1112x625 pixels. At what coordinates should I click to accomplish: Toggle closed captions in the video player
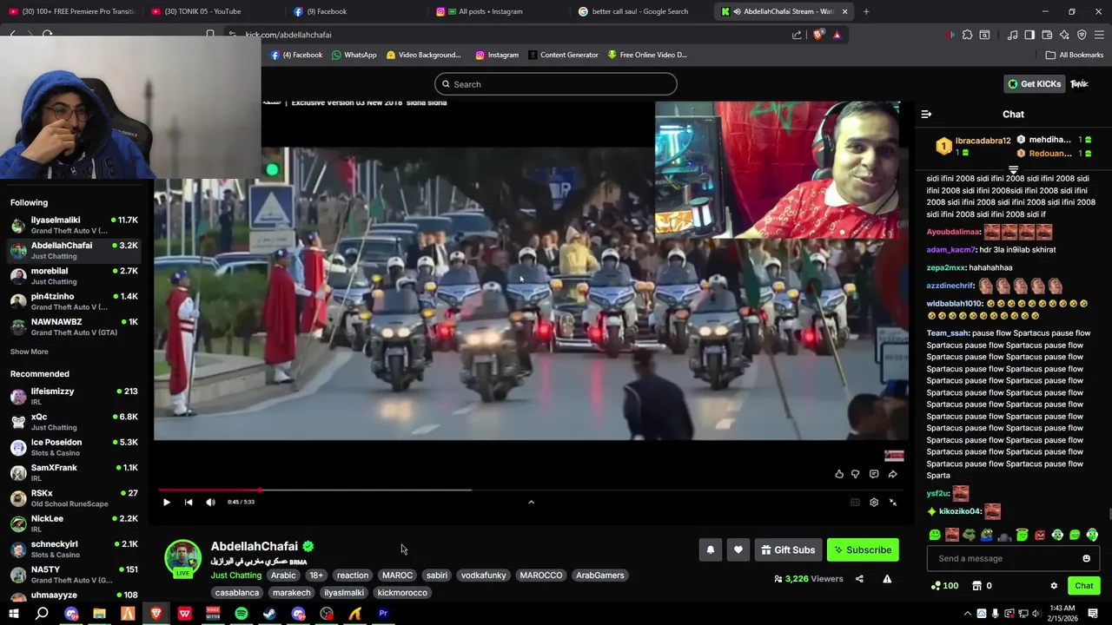(855, 502)
